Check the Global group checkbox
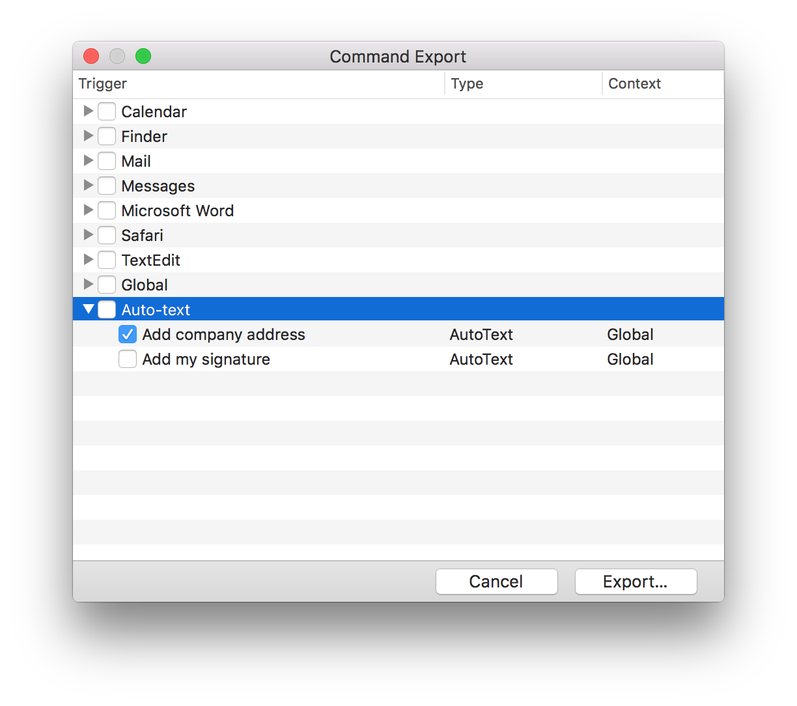This screenshot has width=797, height=706. (x=107, y=285)
